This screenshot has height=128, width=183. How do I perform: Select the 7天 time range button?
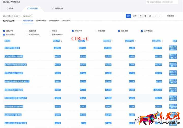(x=129, y=16)
